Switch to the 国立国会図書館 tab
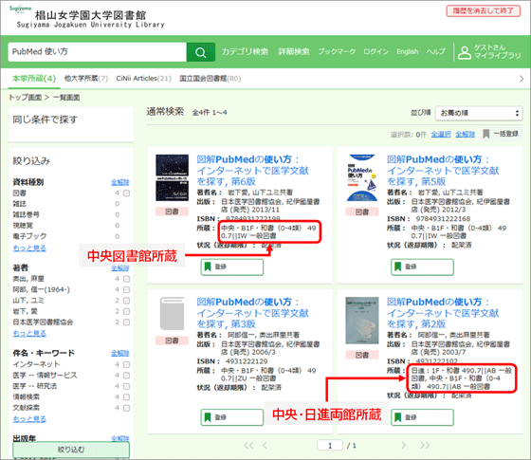This screenshot has width=531, height=460. pyautogui.click(x=211, y=78)
